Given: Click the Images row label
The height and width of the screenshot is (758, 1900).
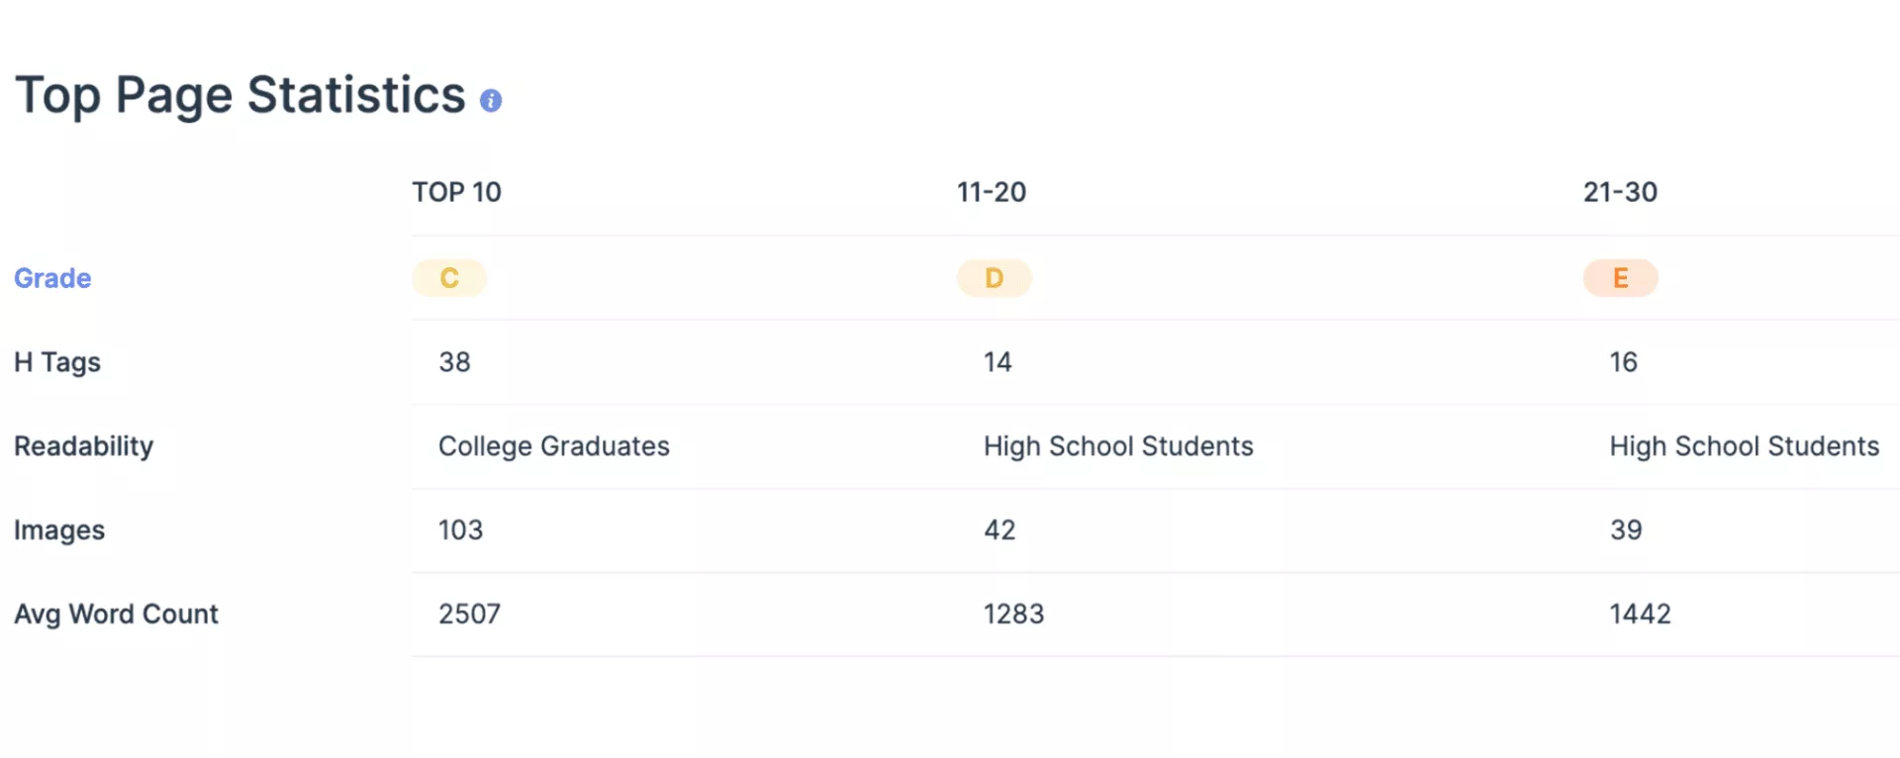Looking at the screenshot, I should 59,530.
